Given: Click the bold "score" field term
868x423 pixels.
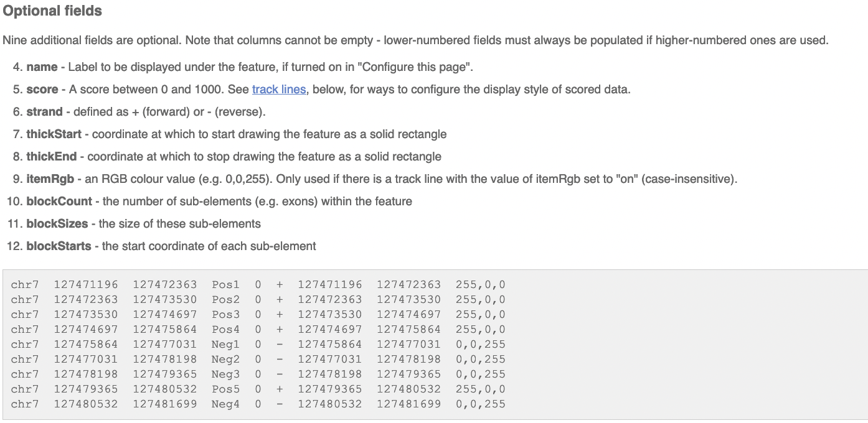Looking at the screenshot, I should tap(42, 89).
